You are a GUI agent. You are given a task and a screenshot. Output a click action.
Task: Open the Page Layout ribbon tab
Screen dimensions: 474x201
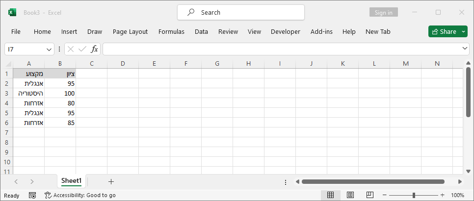click(130, 31)
